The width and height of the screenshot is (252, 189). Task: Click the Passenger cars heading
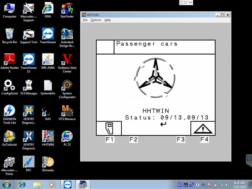click(147, 44)
